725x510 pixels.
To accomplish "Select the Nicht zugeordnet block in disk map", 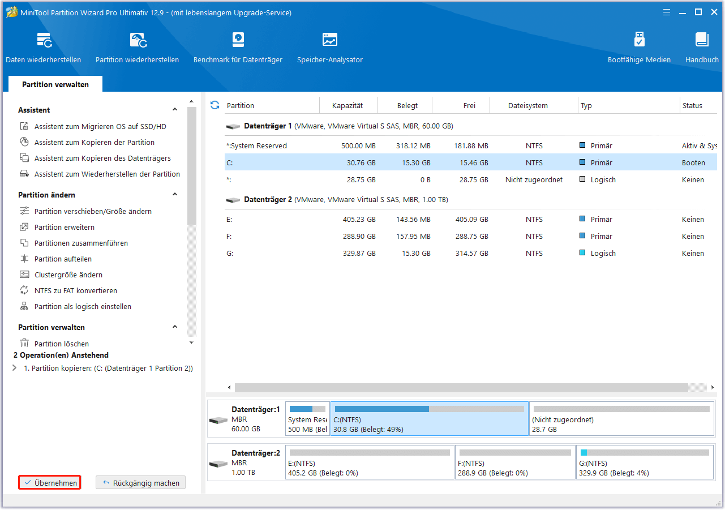I will (622, 419).
